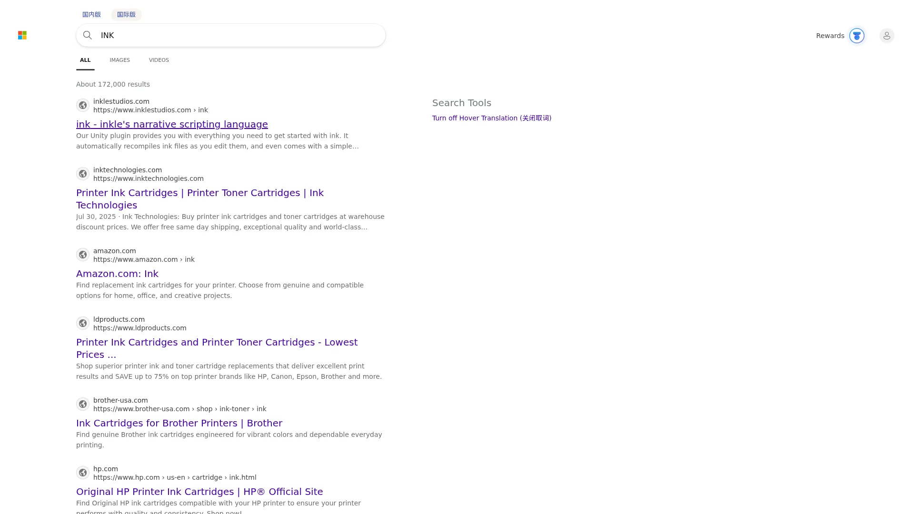This screenshot has width=914, height=514.
Task: Click globe icon beside amazon.com
Action: [x=83, y=255]
